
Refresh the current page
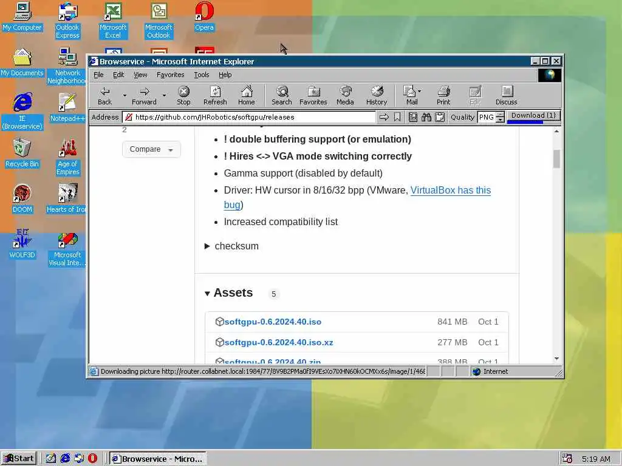[215, 95]
